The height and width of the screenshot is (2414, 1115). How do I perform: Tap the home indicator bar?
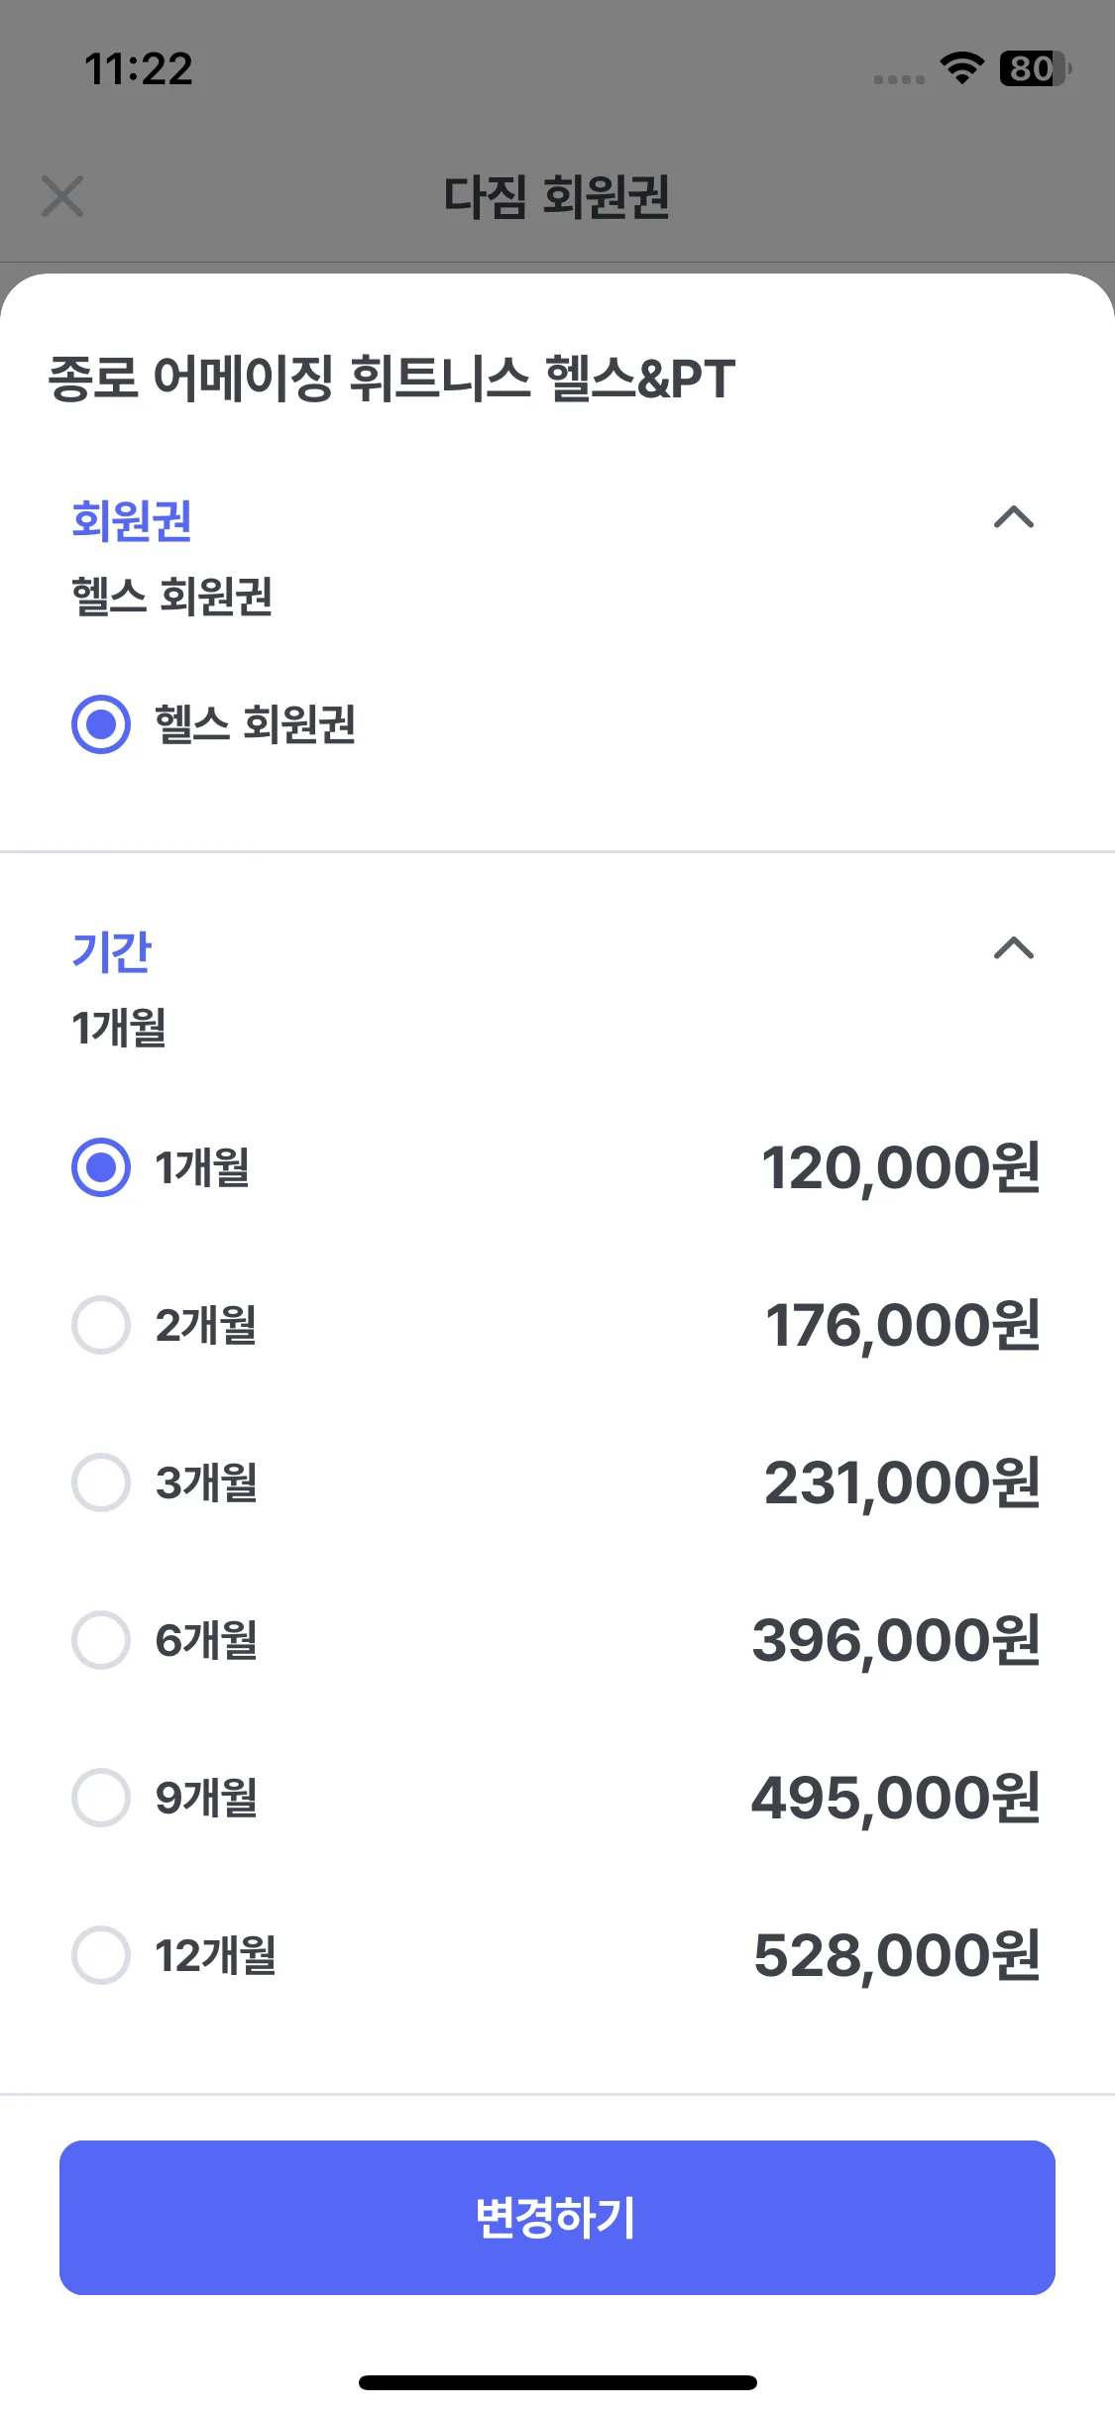pyautogui.click(x=557, y=2382)
